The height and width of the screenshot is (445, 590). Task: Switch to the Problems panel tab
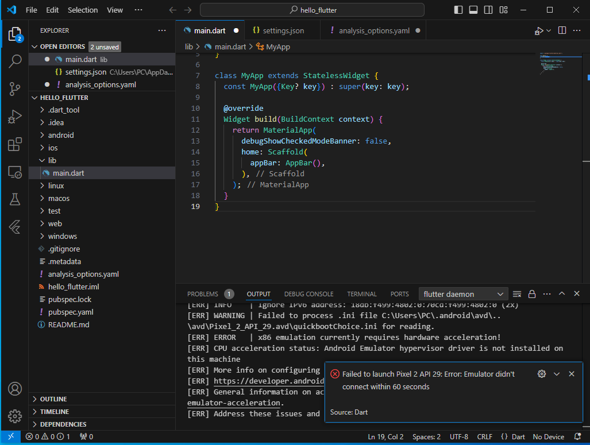tap(210, 294)
